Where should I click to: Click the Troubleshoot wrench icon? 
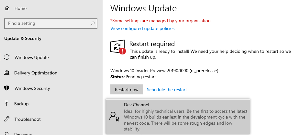click(7, 119)
